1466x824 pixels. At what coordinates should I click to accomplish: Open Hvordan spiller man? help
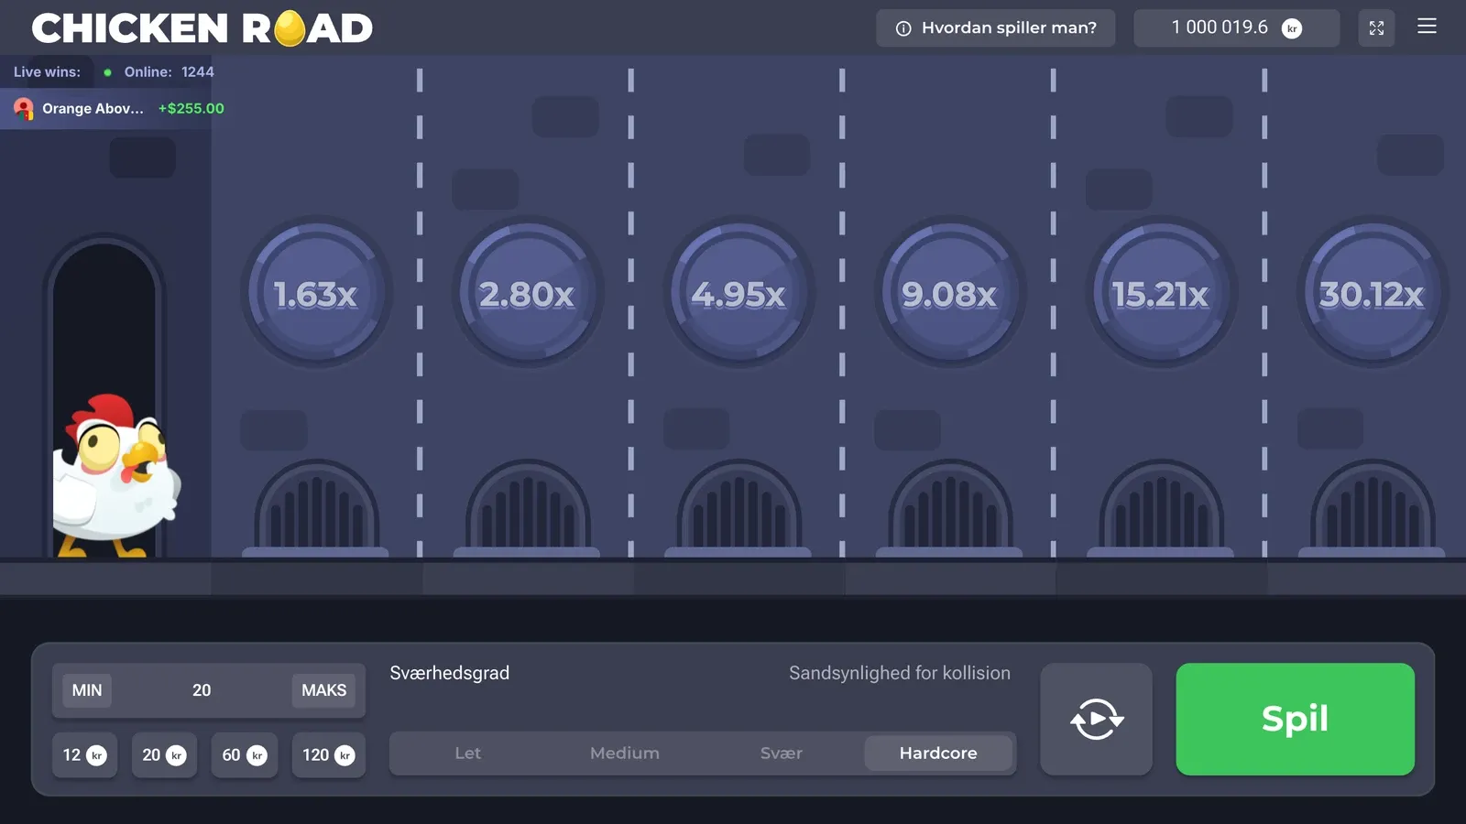996,28
